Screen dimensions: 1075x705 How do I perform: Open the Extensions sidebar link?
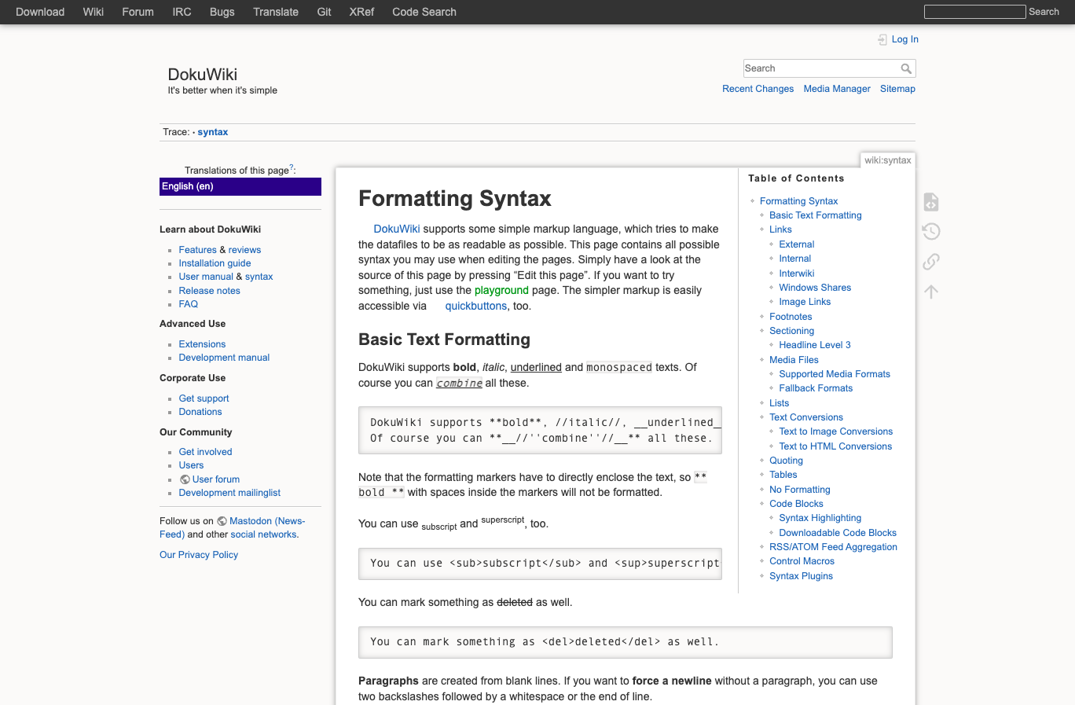tap(202, 344)
